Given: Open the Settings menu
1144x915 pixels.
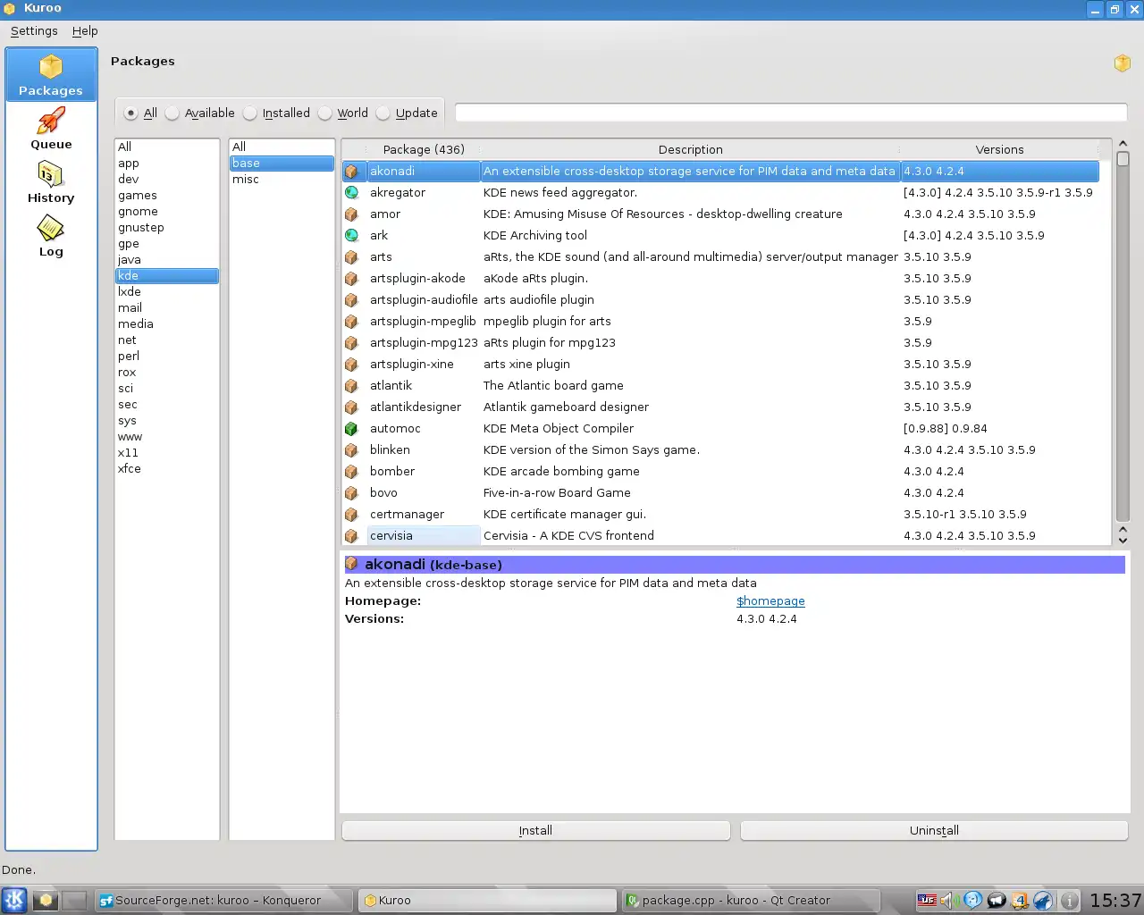Looking at the screenshot, I should (x=34, y=30).
